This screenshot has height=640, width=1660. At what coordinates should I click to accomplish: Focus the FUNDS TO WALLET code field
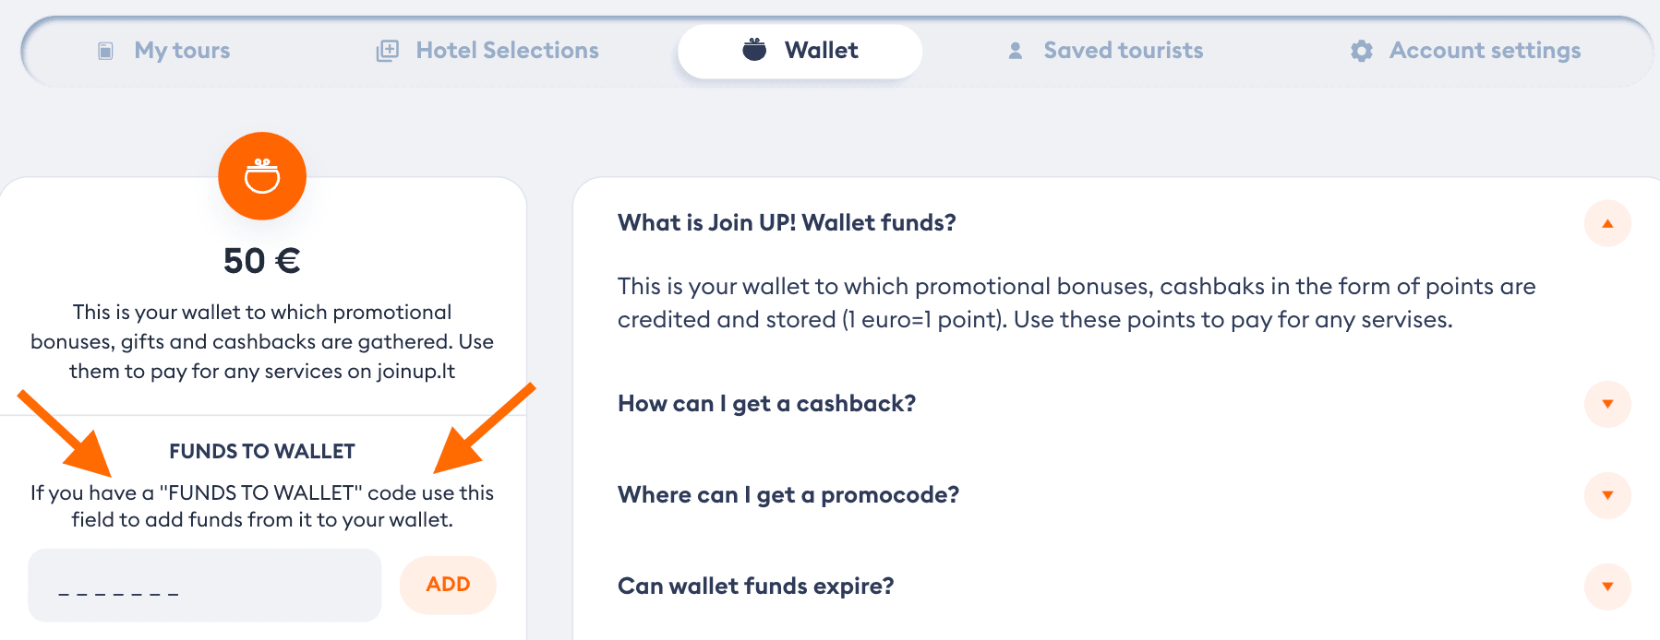[x=204, y=586]
